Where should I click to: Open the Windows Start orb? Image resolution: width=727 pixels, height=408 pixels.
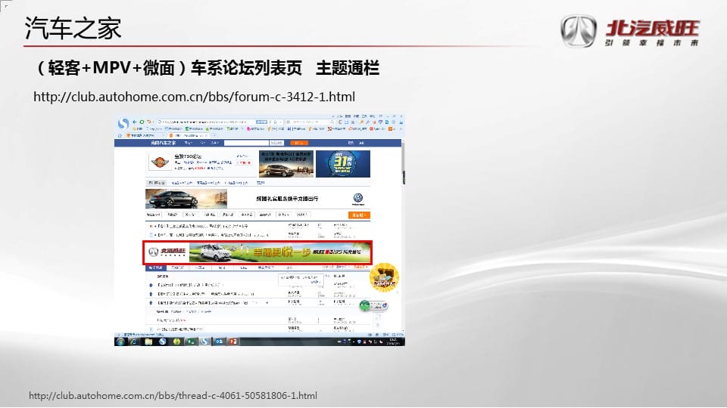pos(120,342)
